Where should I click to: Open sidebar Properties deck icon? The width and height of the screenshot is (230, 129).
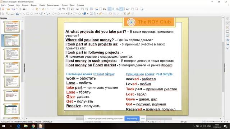[x=227, y=23]
